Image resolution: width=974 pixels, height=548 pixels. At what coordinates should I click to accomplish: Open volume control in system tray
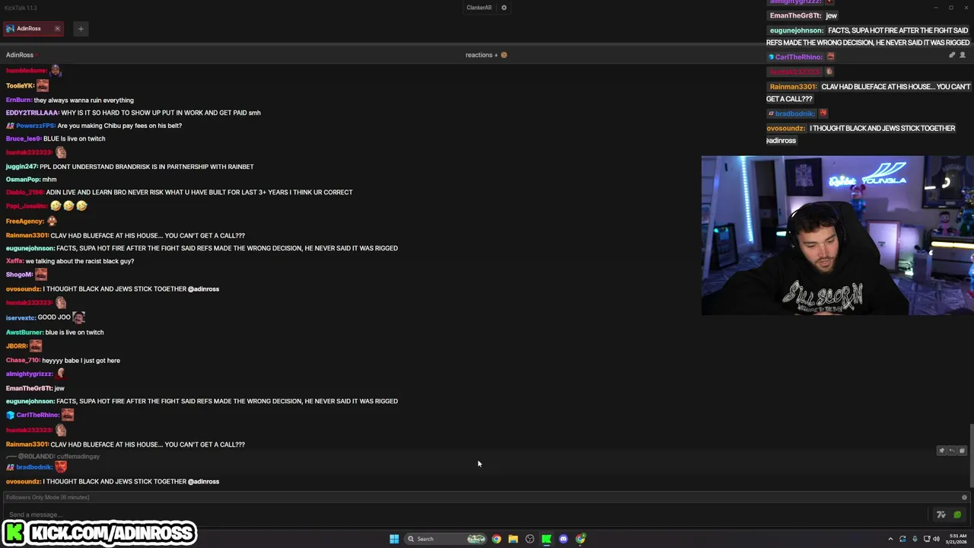(936, 539)
